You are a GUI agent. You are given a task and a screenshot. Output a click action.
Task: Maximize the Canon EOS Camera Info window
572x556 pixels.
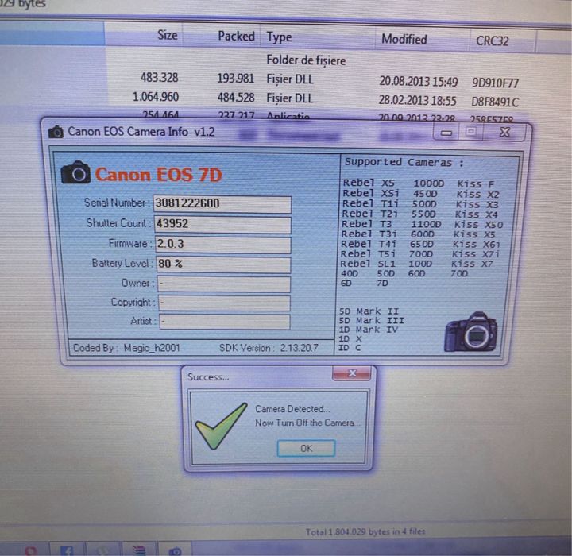click(x=471, y=131)
